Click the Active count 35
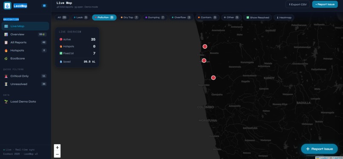 (x=93, y=39)
